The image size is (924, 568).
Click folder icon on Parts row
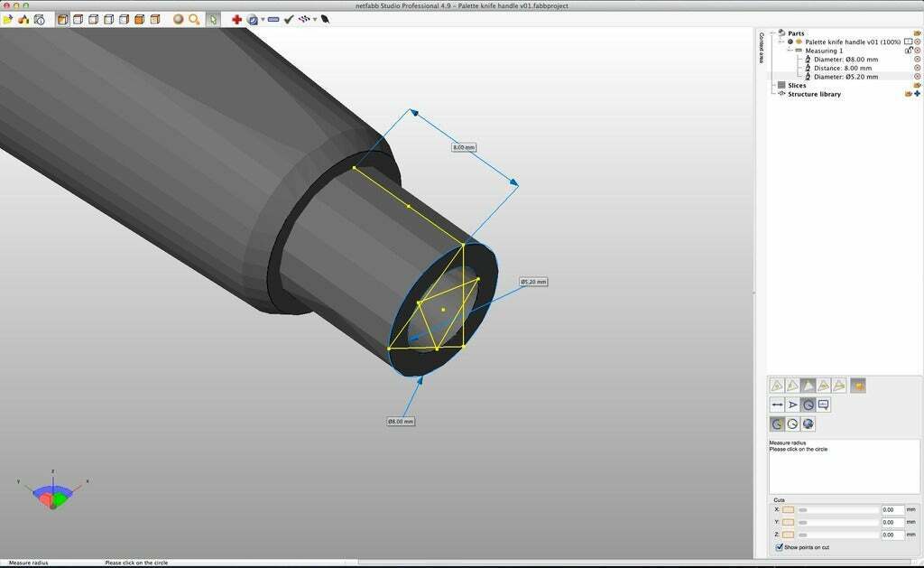point(918,33)
